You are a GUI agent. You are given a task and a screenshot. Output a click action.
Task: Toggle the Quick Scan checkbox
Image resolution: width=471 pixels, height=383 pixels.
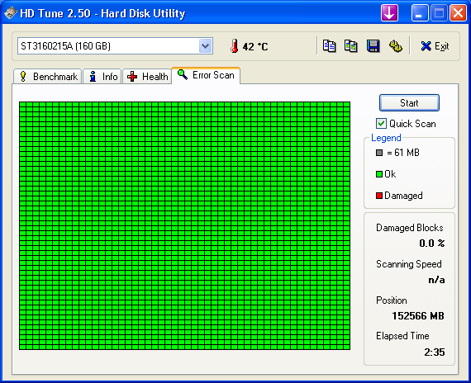(381, 123)
